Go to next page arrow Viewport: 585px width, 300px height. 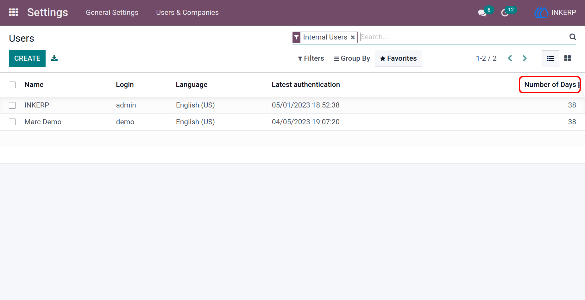(x=525, y=58)
